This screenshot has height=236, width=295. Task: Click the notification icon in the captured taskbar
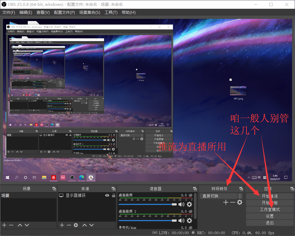click(286, 177)
